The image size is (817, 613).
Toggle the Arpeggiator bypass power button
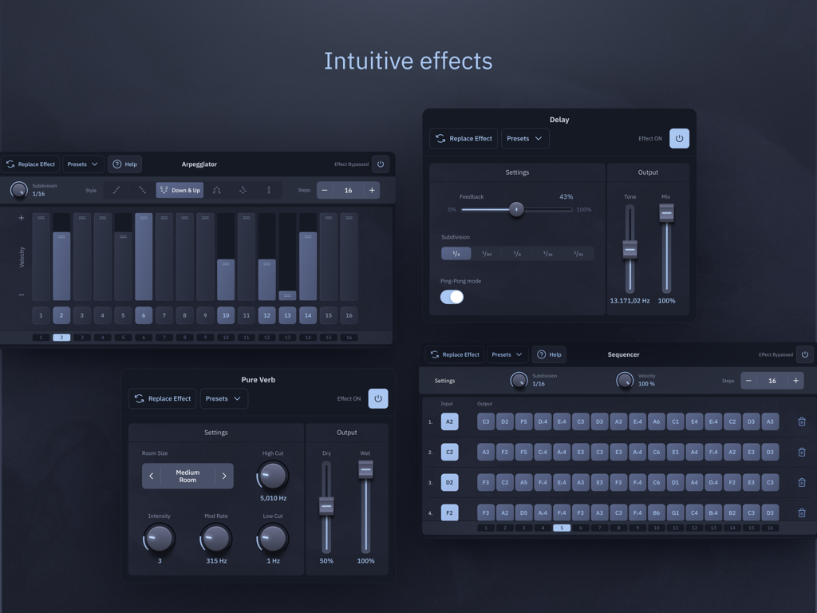[x=381, y=164]
